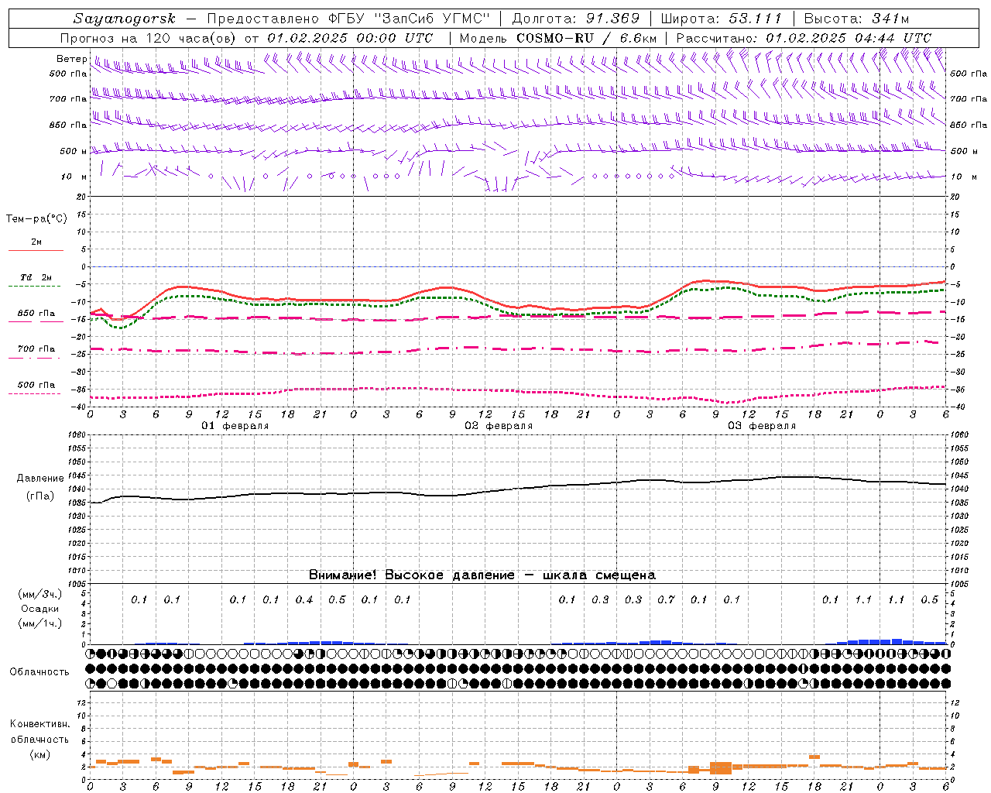This screenshot has height=793, width=991.
Task: Click the Широта: 53.111 field
Action: 722,19
